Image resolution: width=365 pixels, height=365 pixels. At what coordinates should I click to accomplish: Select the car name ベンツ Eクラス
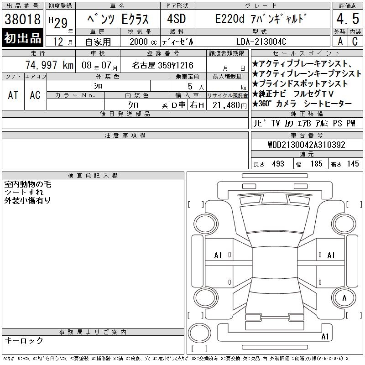tap(118, 19)
